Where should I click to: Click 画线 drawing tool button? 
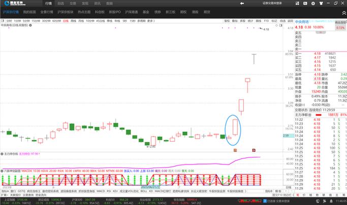tap(259, 21)
